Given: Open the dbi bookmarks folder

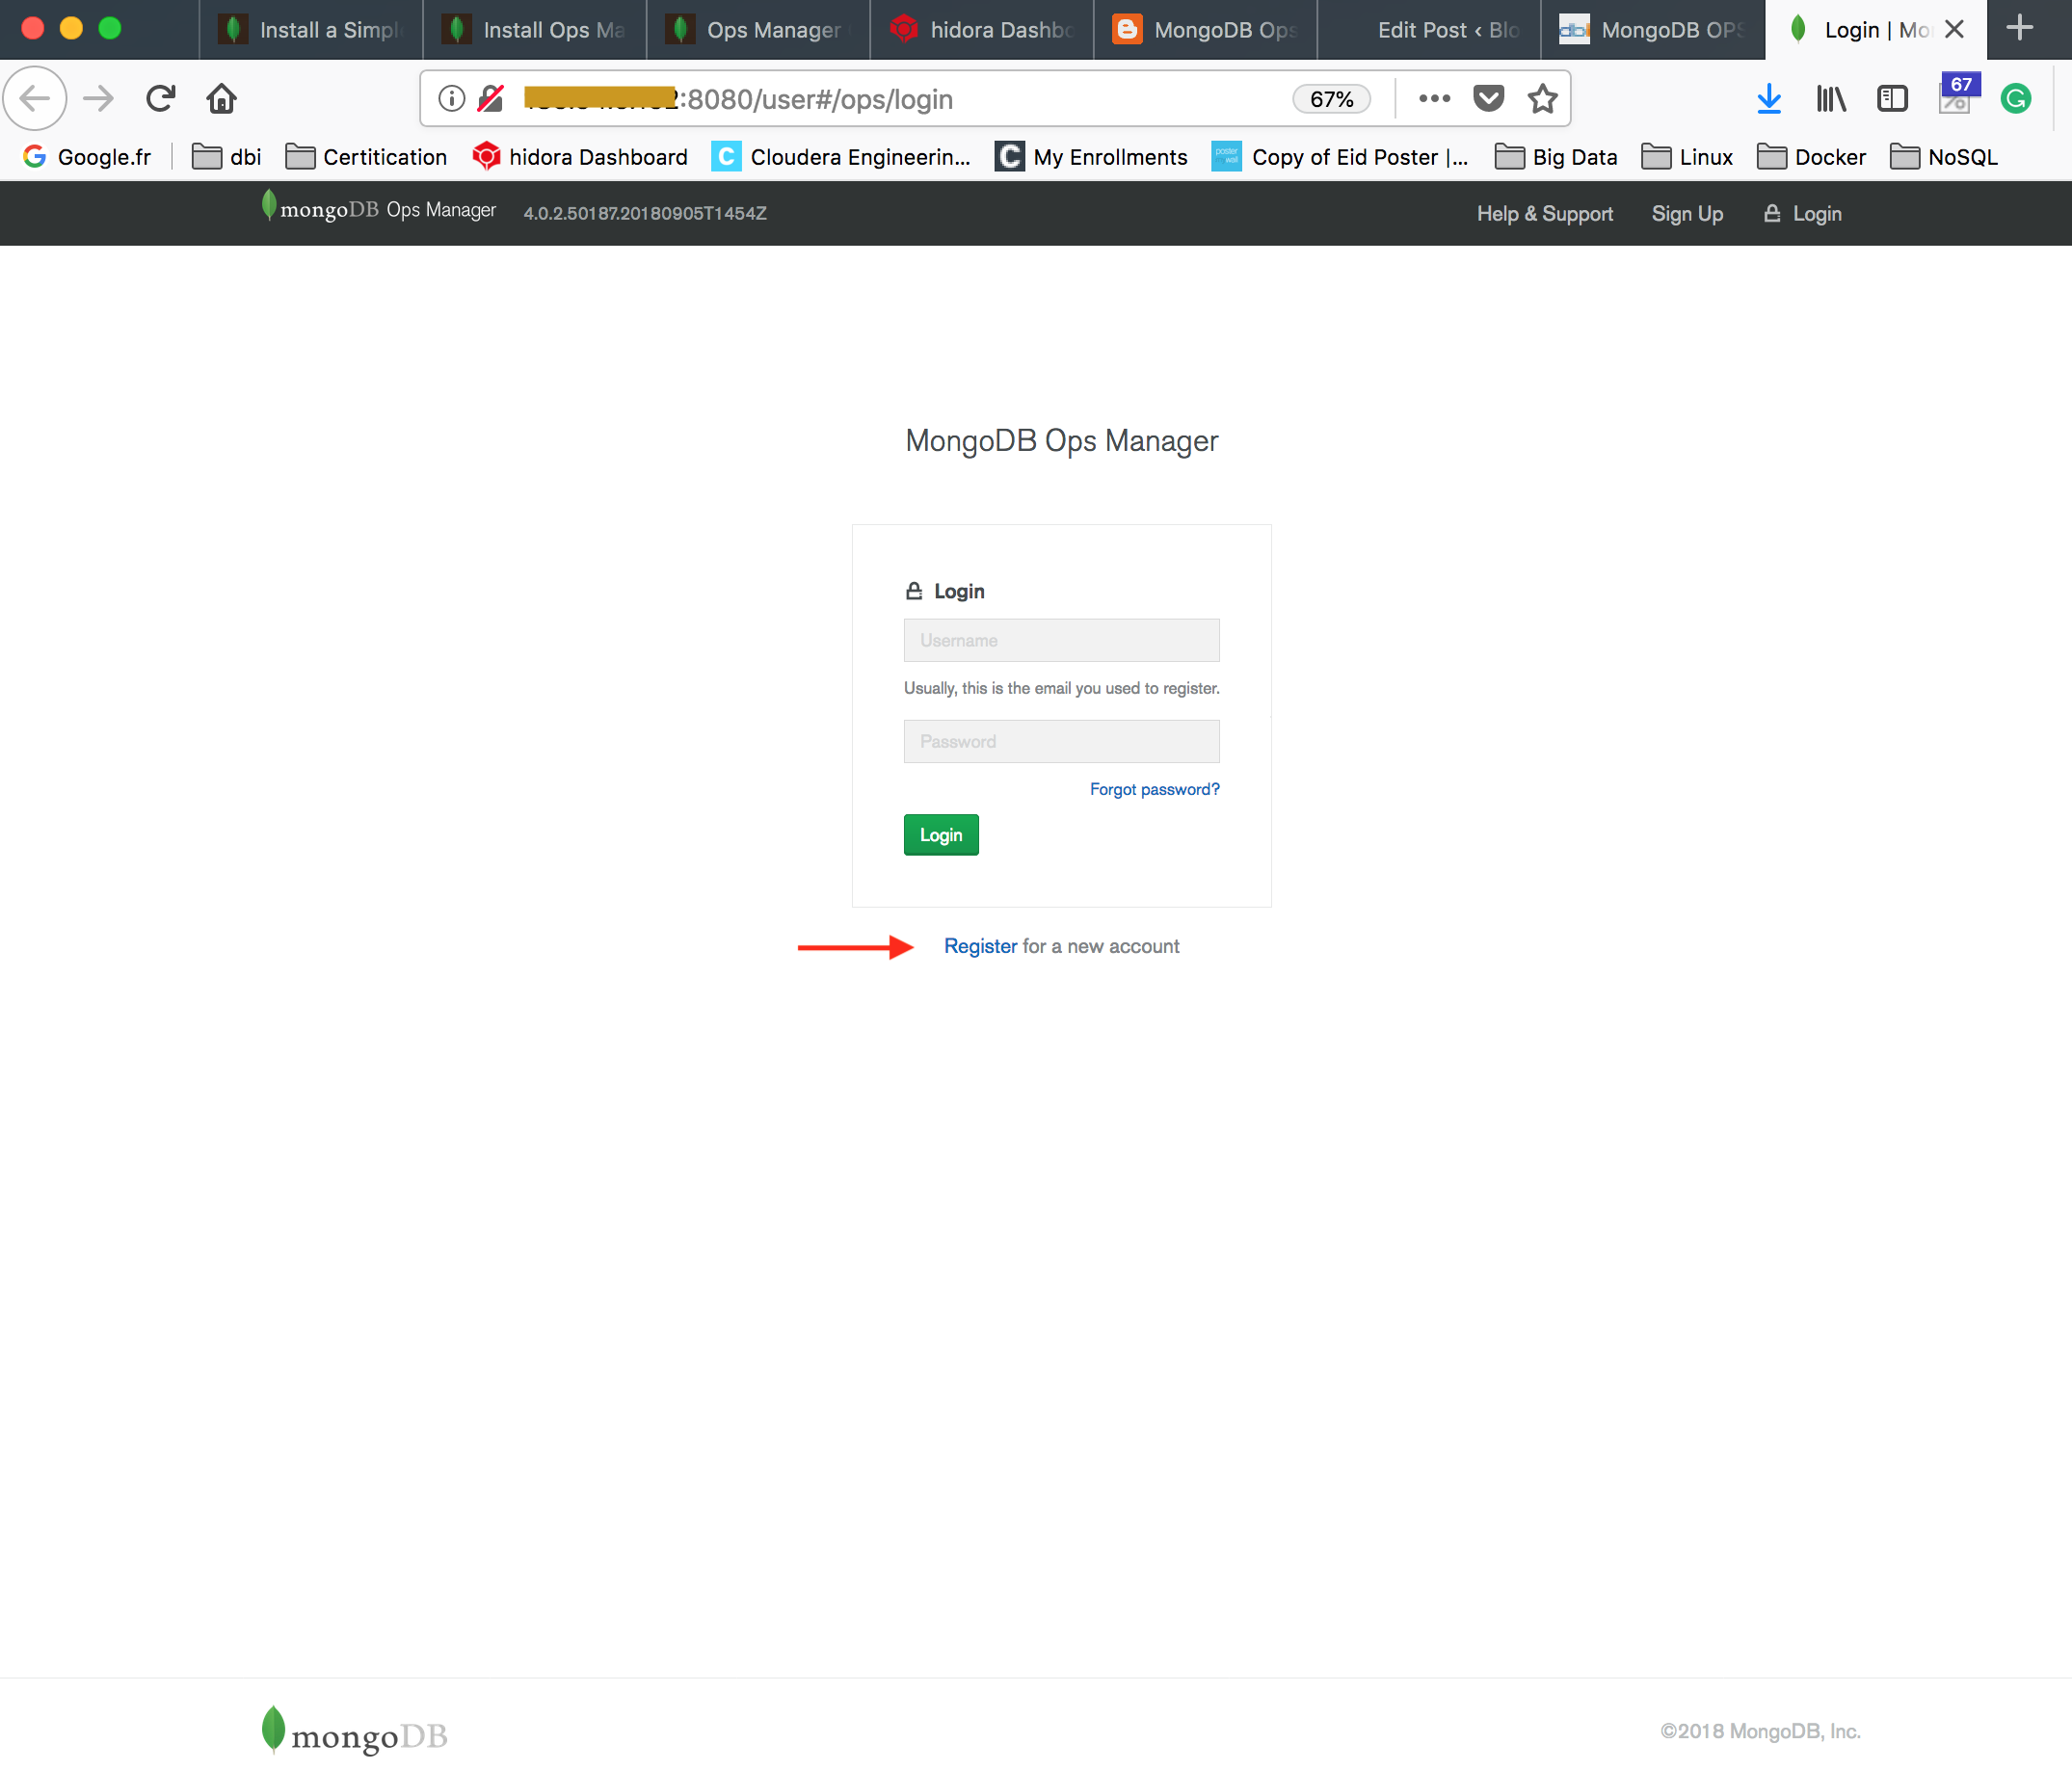Looking at the screenshot, I should point(227,156).
